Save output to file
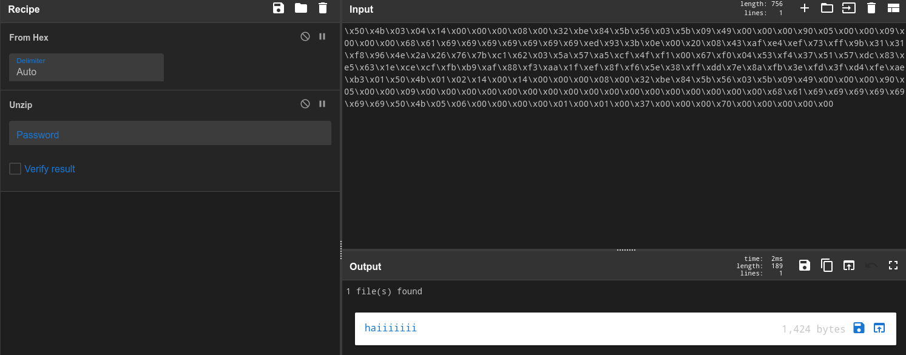The image size is (906, 355). pyautogui.click(x=805, y=265)
